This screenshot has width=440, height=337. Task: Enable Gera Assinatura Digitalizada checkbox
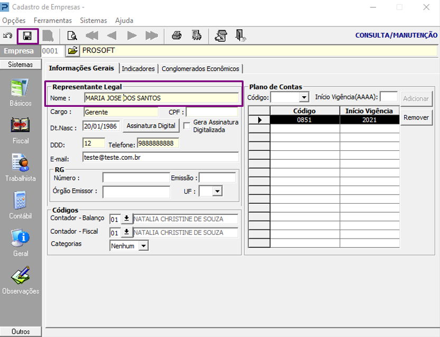coord(186,125)
